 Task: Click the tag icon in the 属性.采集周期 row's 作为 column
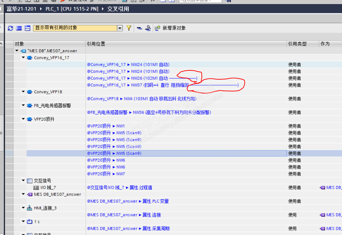click(322, 228)
